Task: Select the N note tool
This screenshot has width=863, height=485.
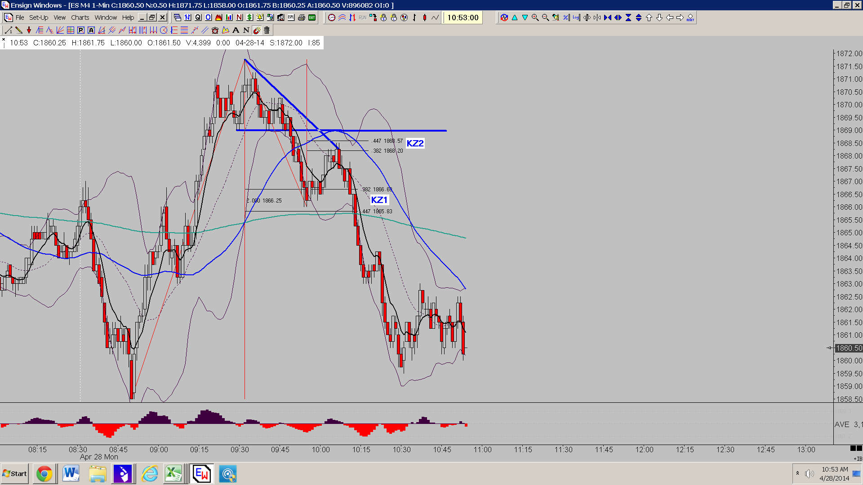Action: pos(246,30)
